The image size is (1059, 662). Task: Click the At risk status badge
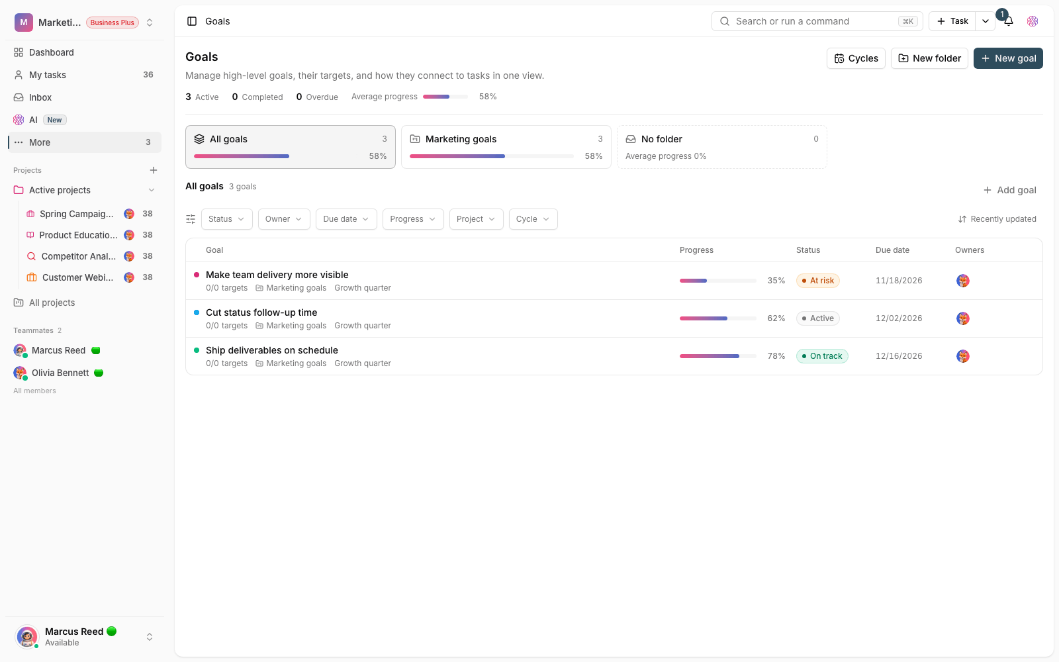coord(818,281)
